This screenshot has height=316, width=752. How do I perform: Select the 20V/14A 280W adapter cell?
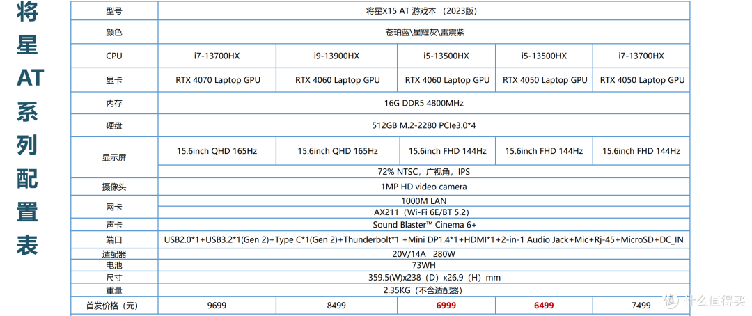424,254
